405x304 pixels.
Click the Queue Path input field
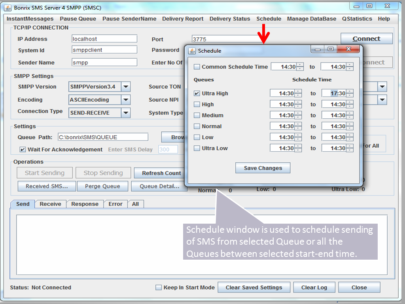click(x=103, y=137)
